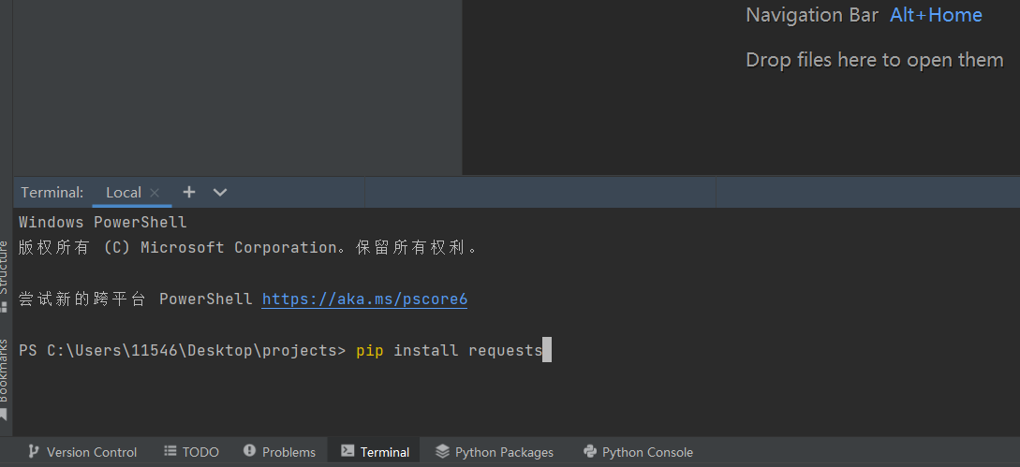1020x467 pixels.
Task: Click the pip install requests command line
Action: pyautogui.click(x=450, y=351)
